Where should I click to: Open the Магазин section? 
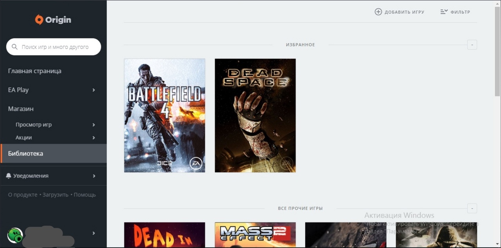click(x=21, y=109)
